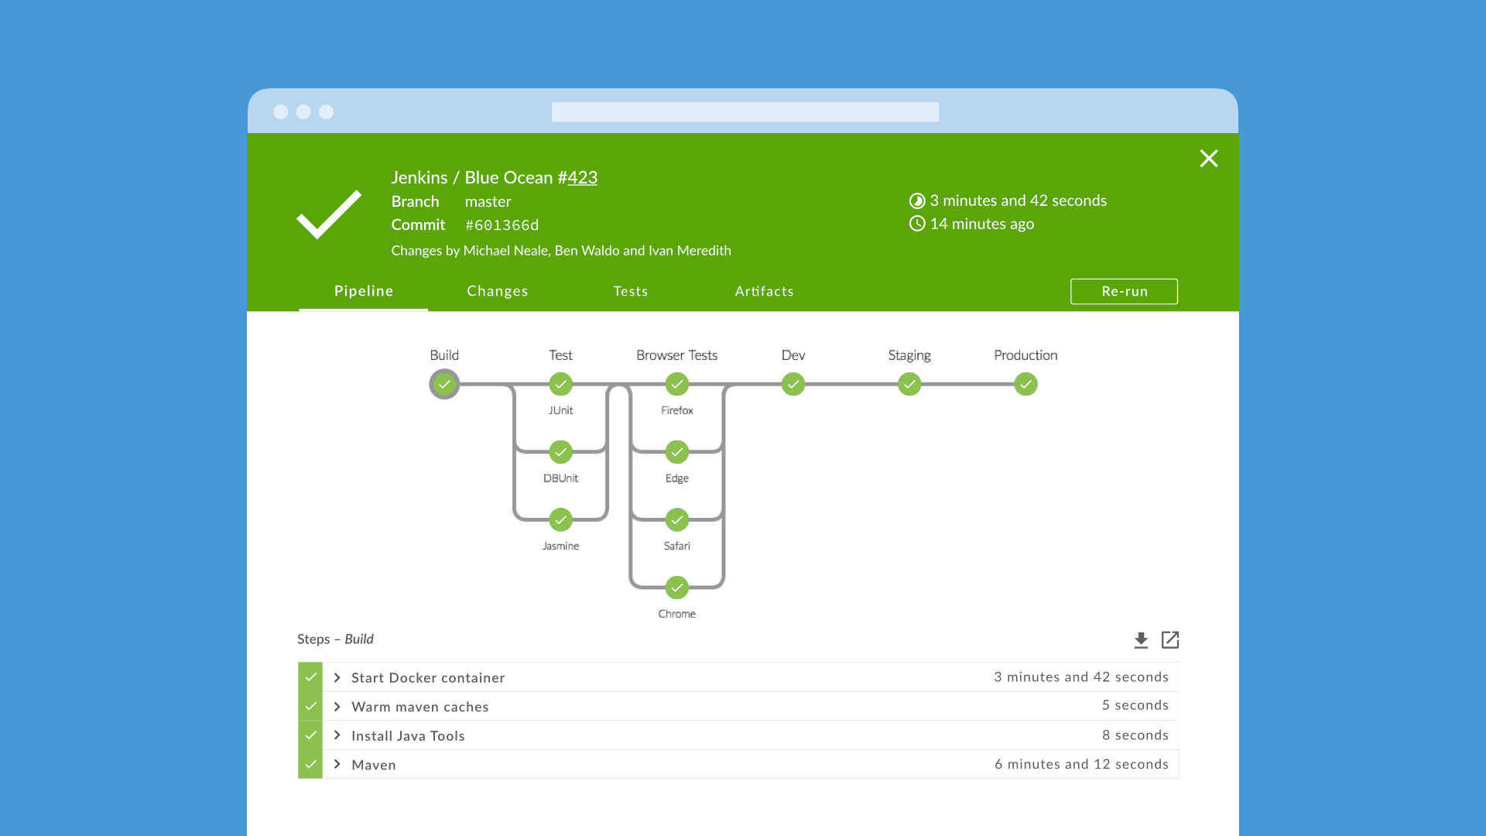Expand the Maven step output
1486x836 pixels.
point(337,764)
